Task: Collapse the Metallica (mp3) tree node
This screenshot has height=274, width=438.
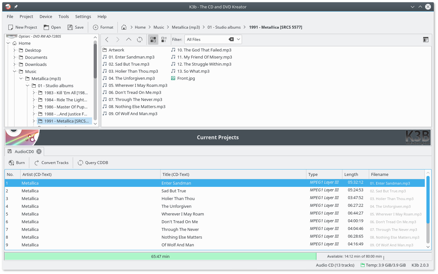Action: 21,78
